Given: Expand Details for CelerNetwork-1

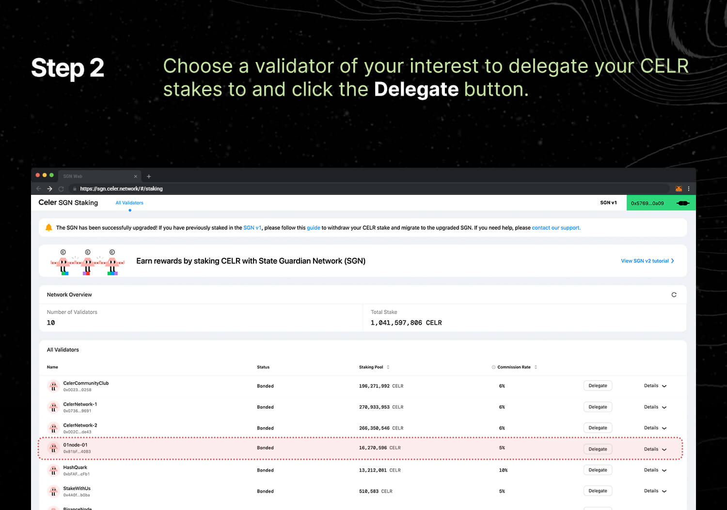Looking at the screenshot, I should pyautogui.click(x=655, y=407).
